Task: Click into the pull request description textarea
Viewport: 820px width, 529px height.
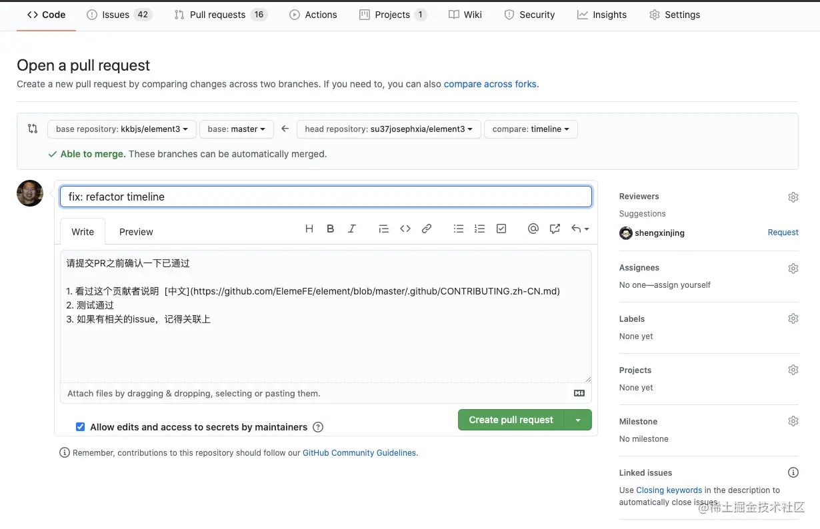Action: click(x=326, y=316)
